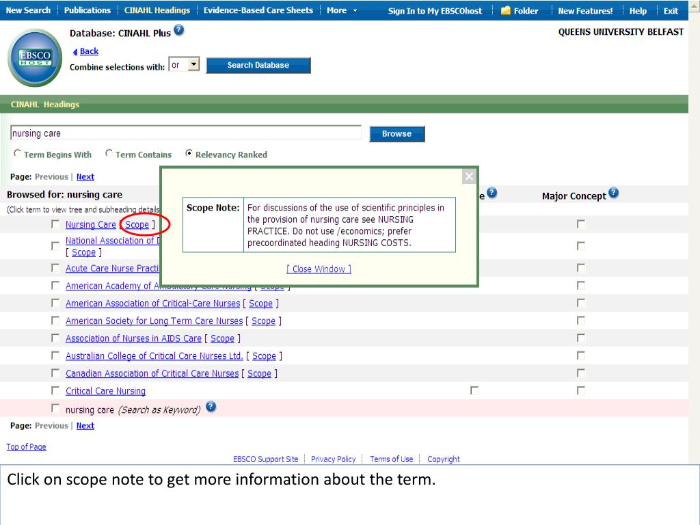Image resolution: width=700 pixels, height=525 pixels.
Task: Check Canadian Association of Critical Care Nurses checkbox
Action: coord(55,373)
